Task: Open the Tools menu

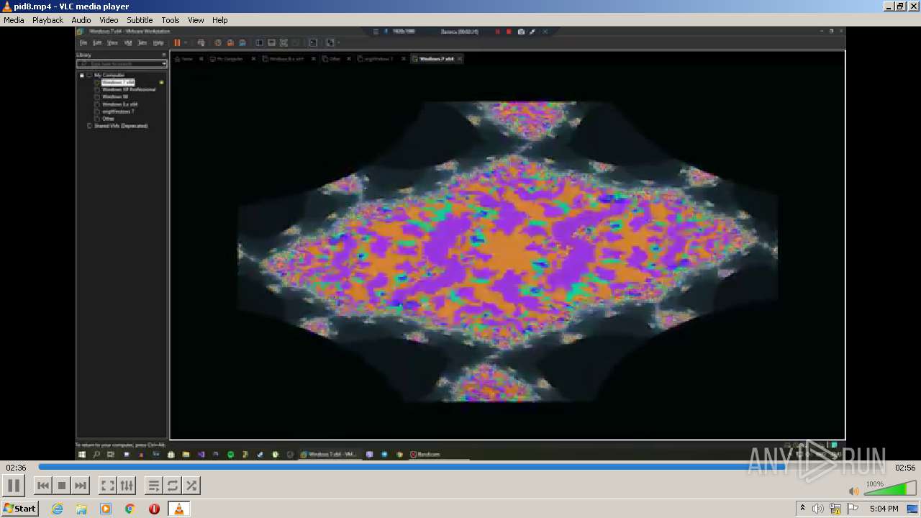Action: (x=171, y=20)
